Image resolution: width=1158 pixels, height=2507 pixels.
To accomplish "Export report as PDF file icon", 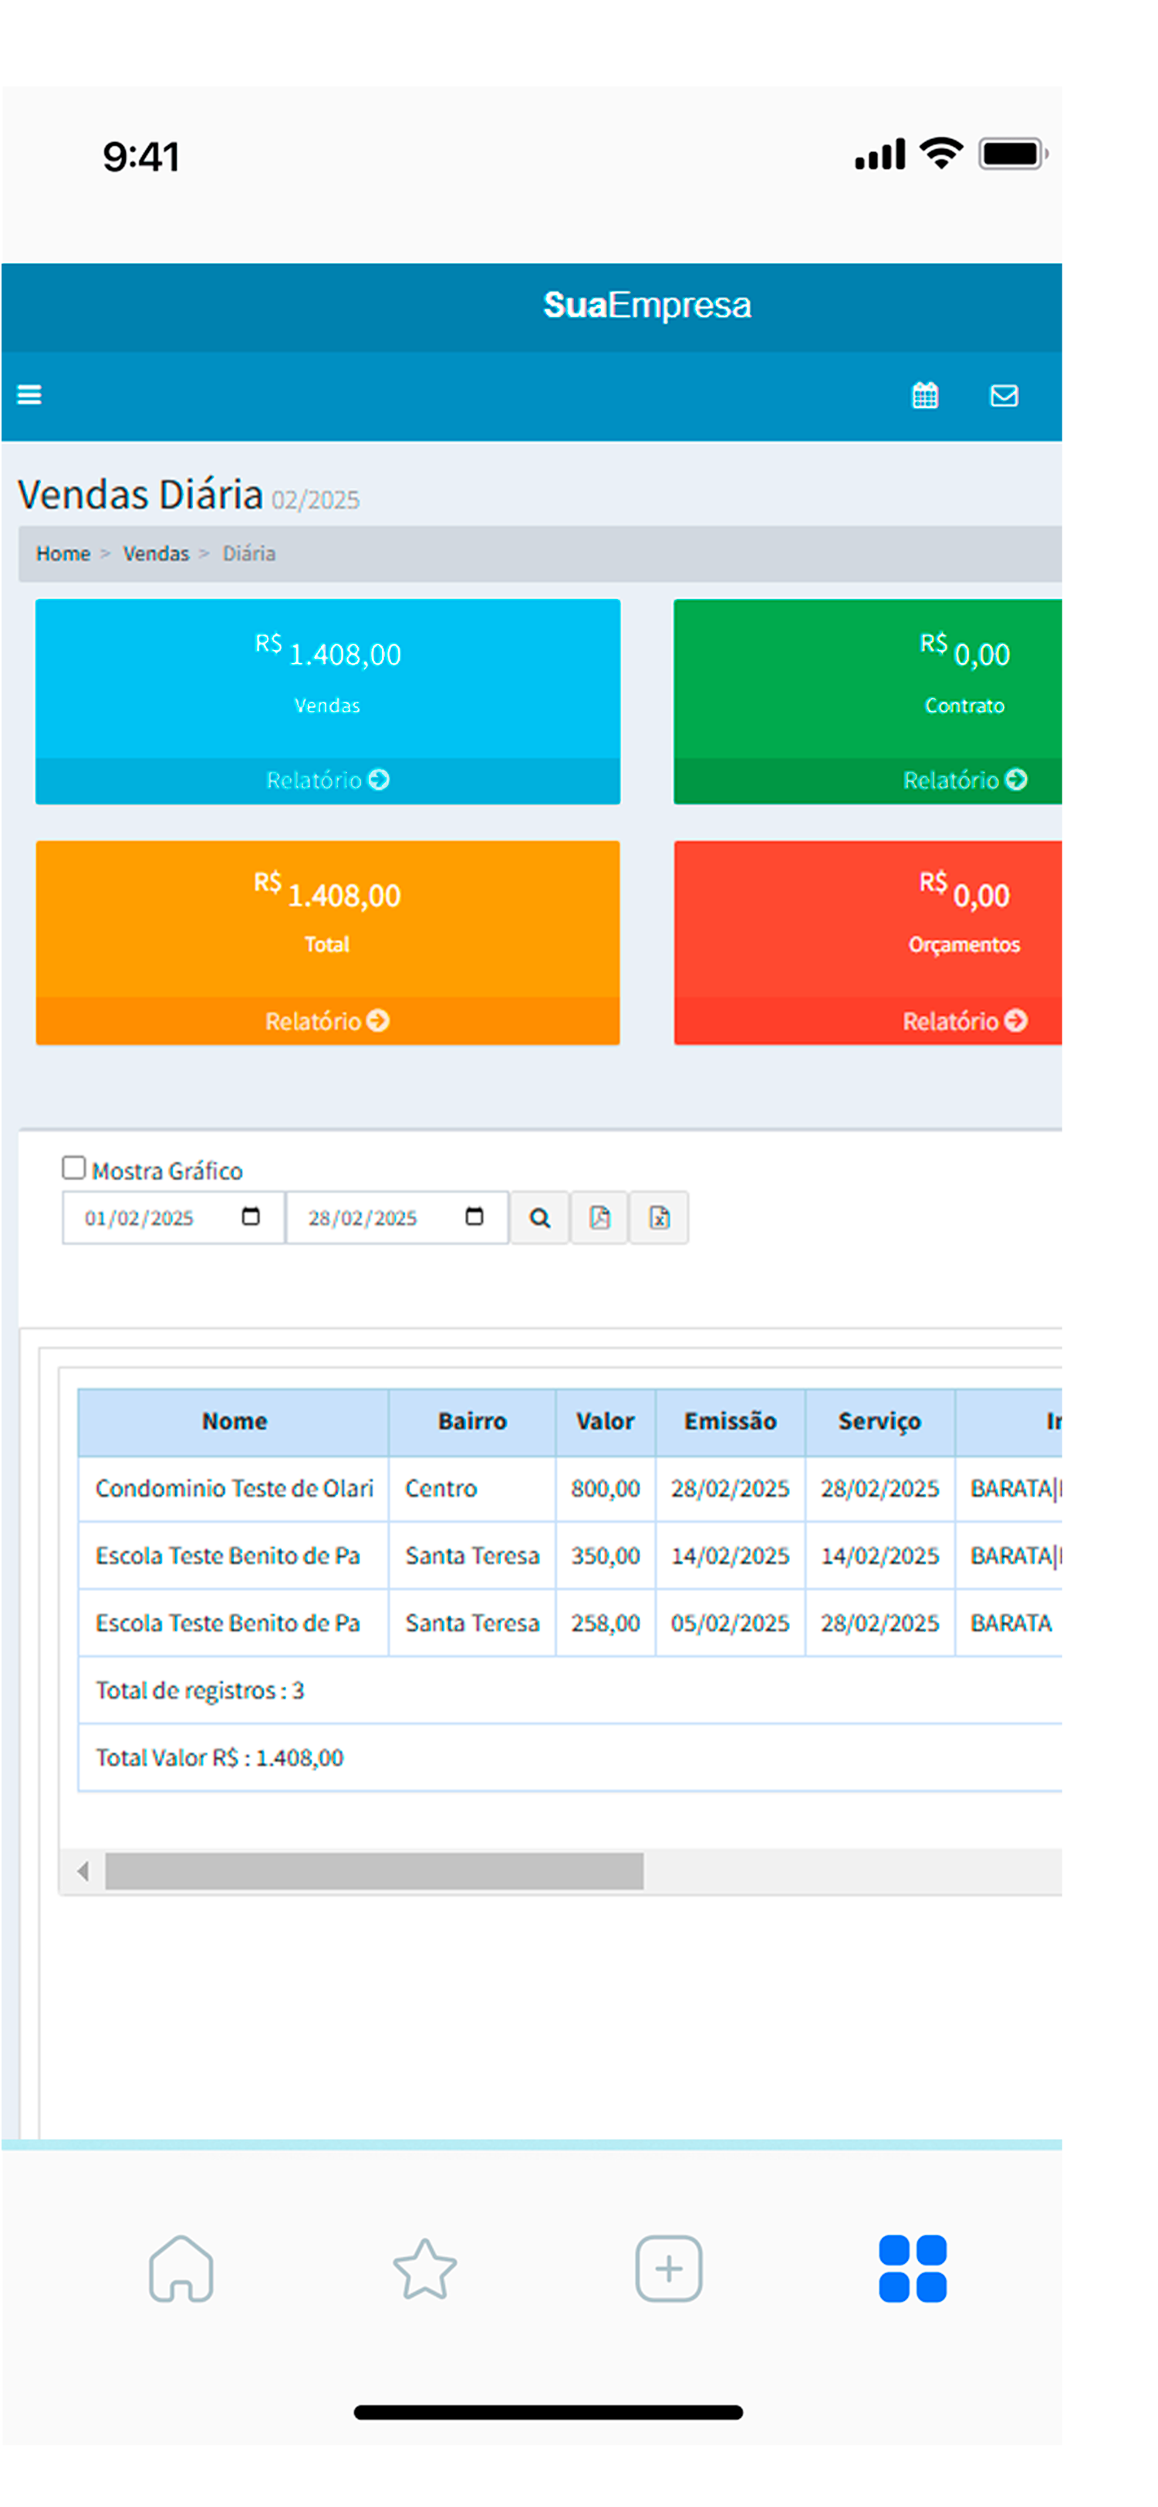I will coord(599,1217).
